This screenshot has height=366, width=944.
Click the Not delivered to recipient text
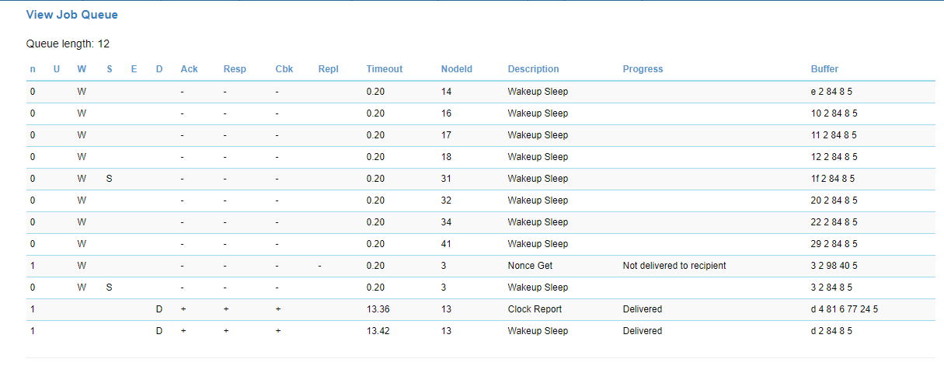point(674,266)
